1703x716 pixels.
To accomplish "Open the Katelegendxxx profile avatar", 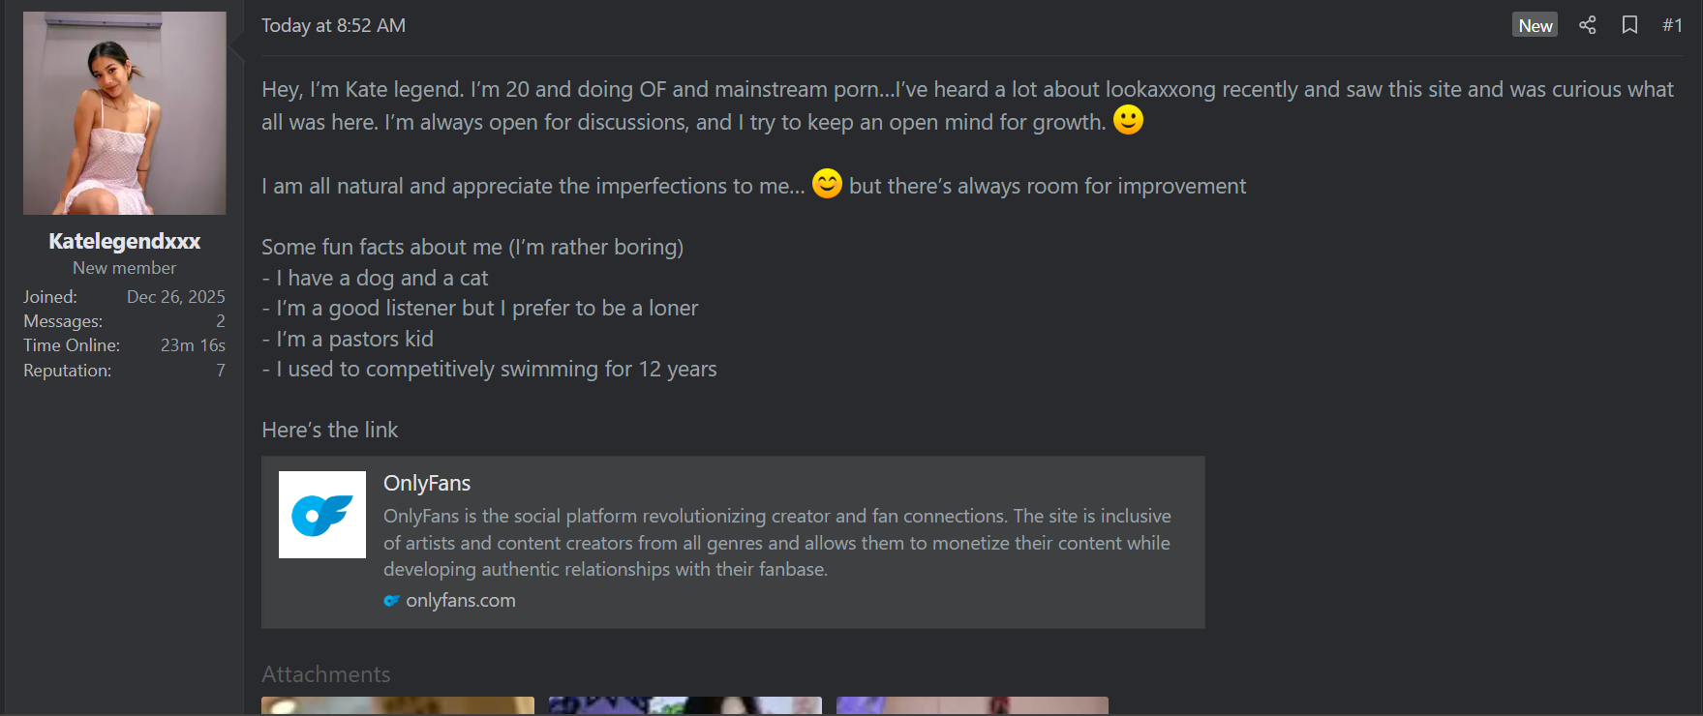I will tap(125, 113).
